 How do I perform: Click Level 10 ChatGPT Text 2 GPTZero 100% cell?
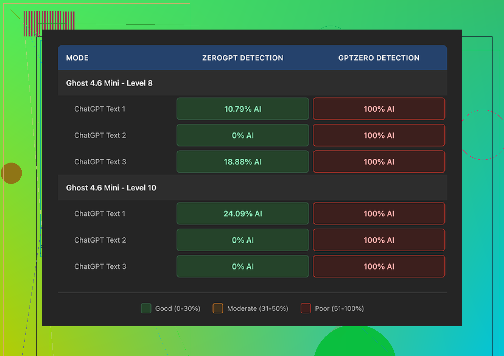379,240
